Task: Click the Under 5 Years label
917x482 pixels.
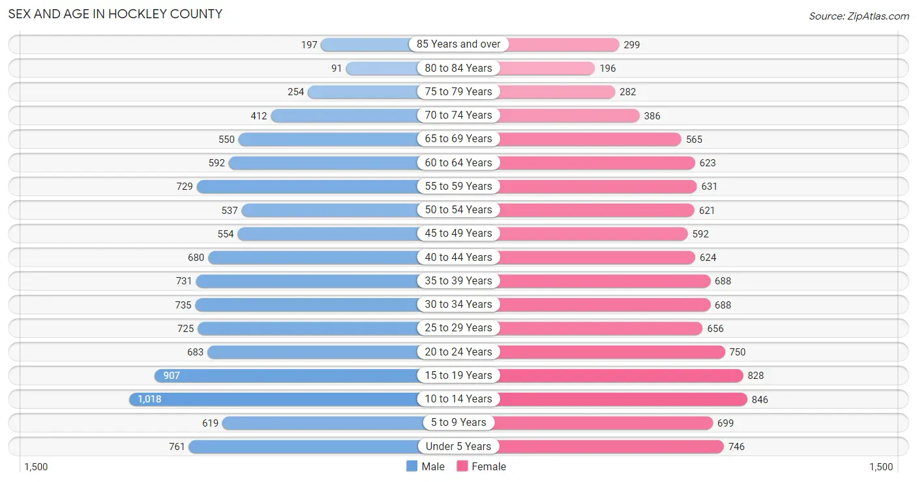Action: tap(458, 447)
